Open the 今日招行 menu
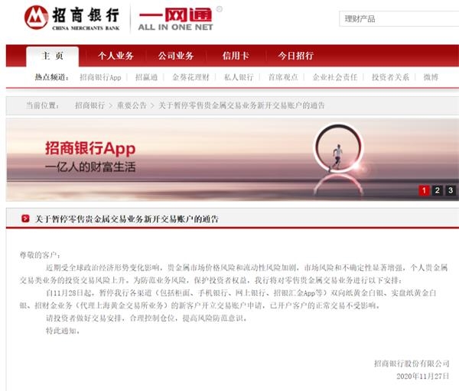The height and width of the screenshot is (391, 459). (x=295, y=56)
